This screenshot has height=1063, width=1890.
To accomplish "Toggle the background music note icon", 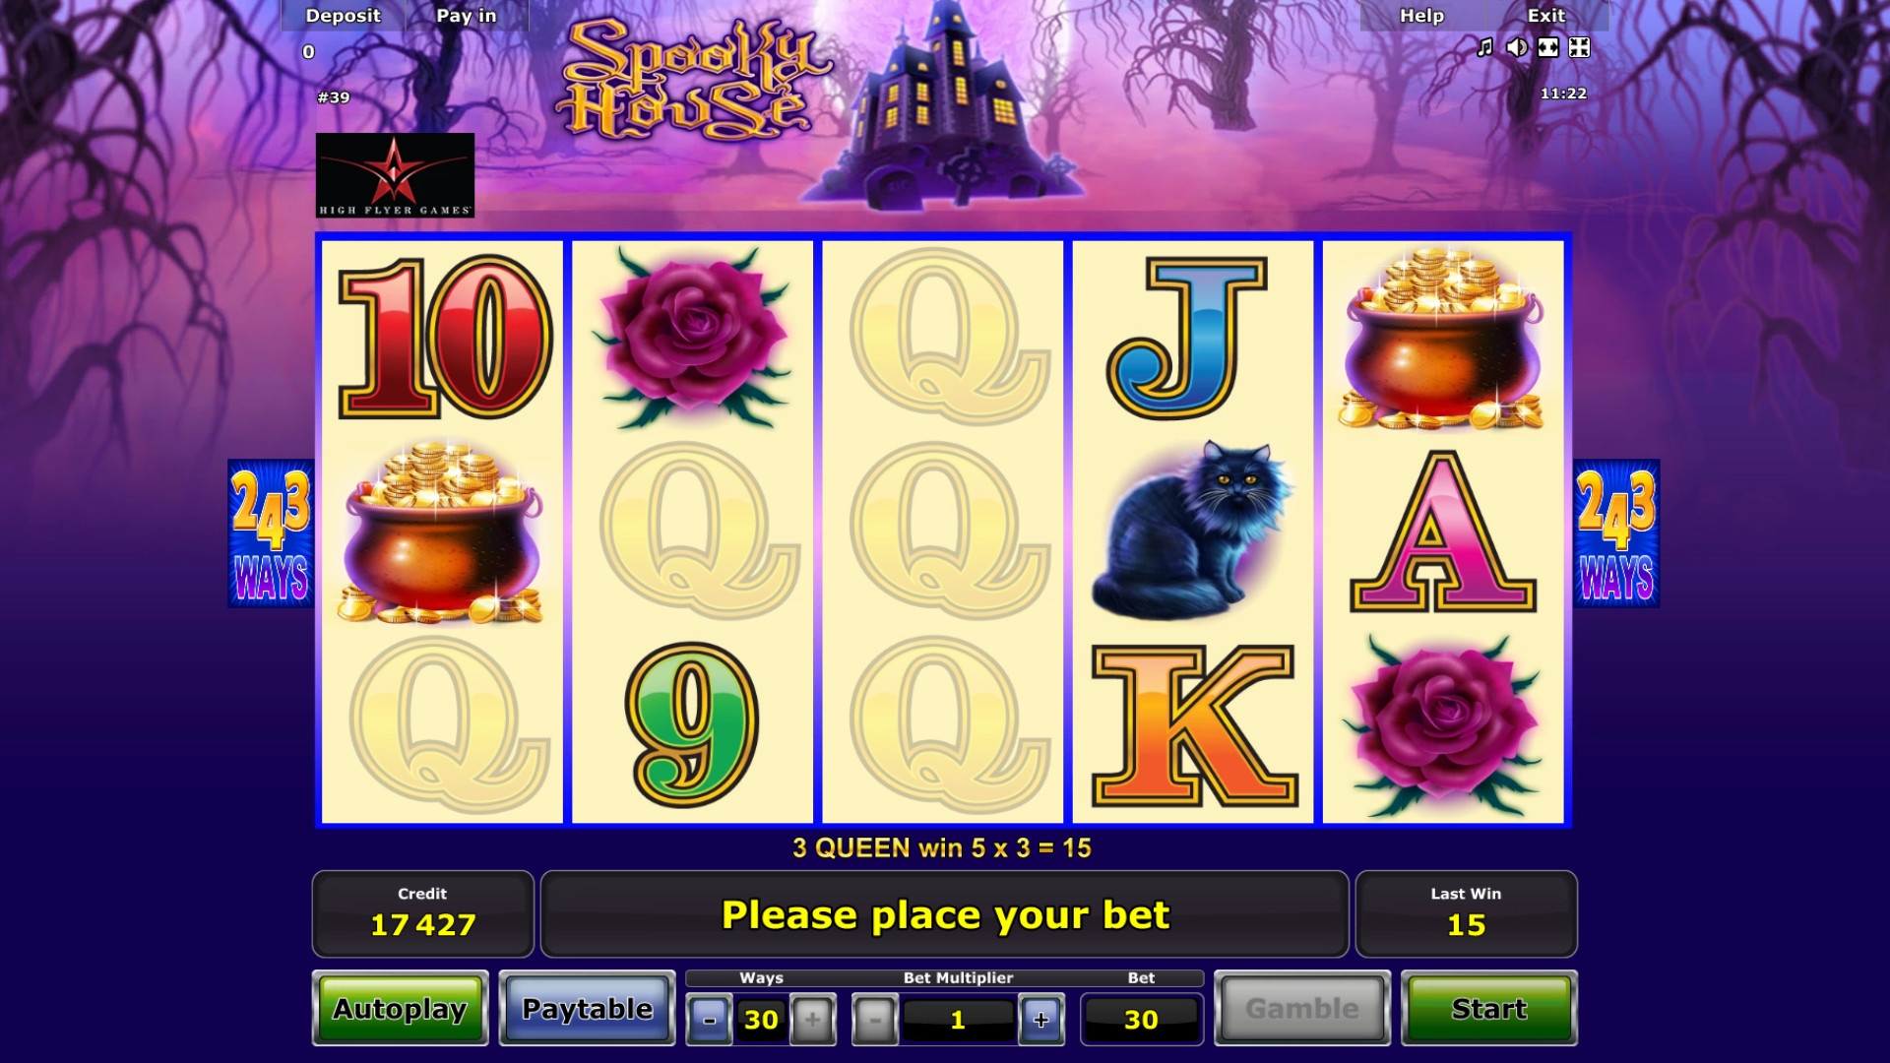I will tap(1484, 47).
